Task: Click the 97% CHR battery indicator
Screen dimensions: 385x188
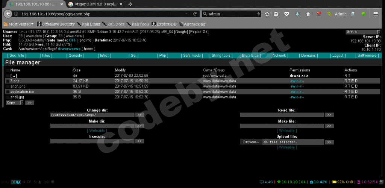Action: (343, 182)
